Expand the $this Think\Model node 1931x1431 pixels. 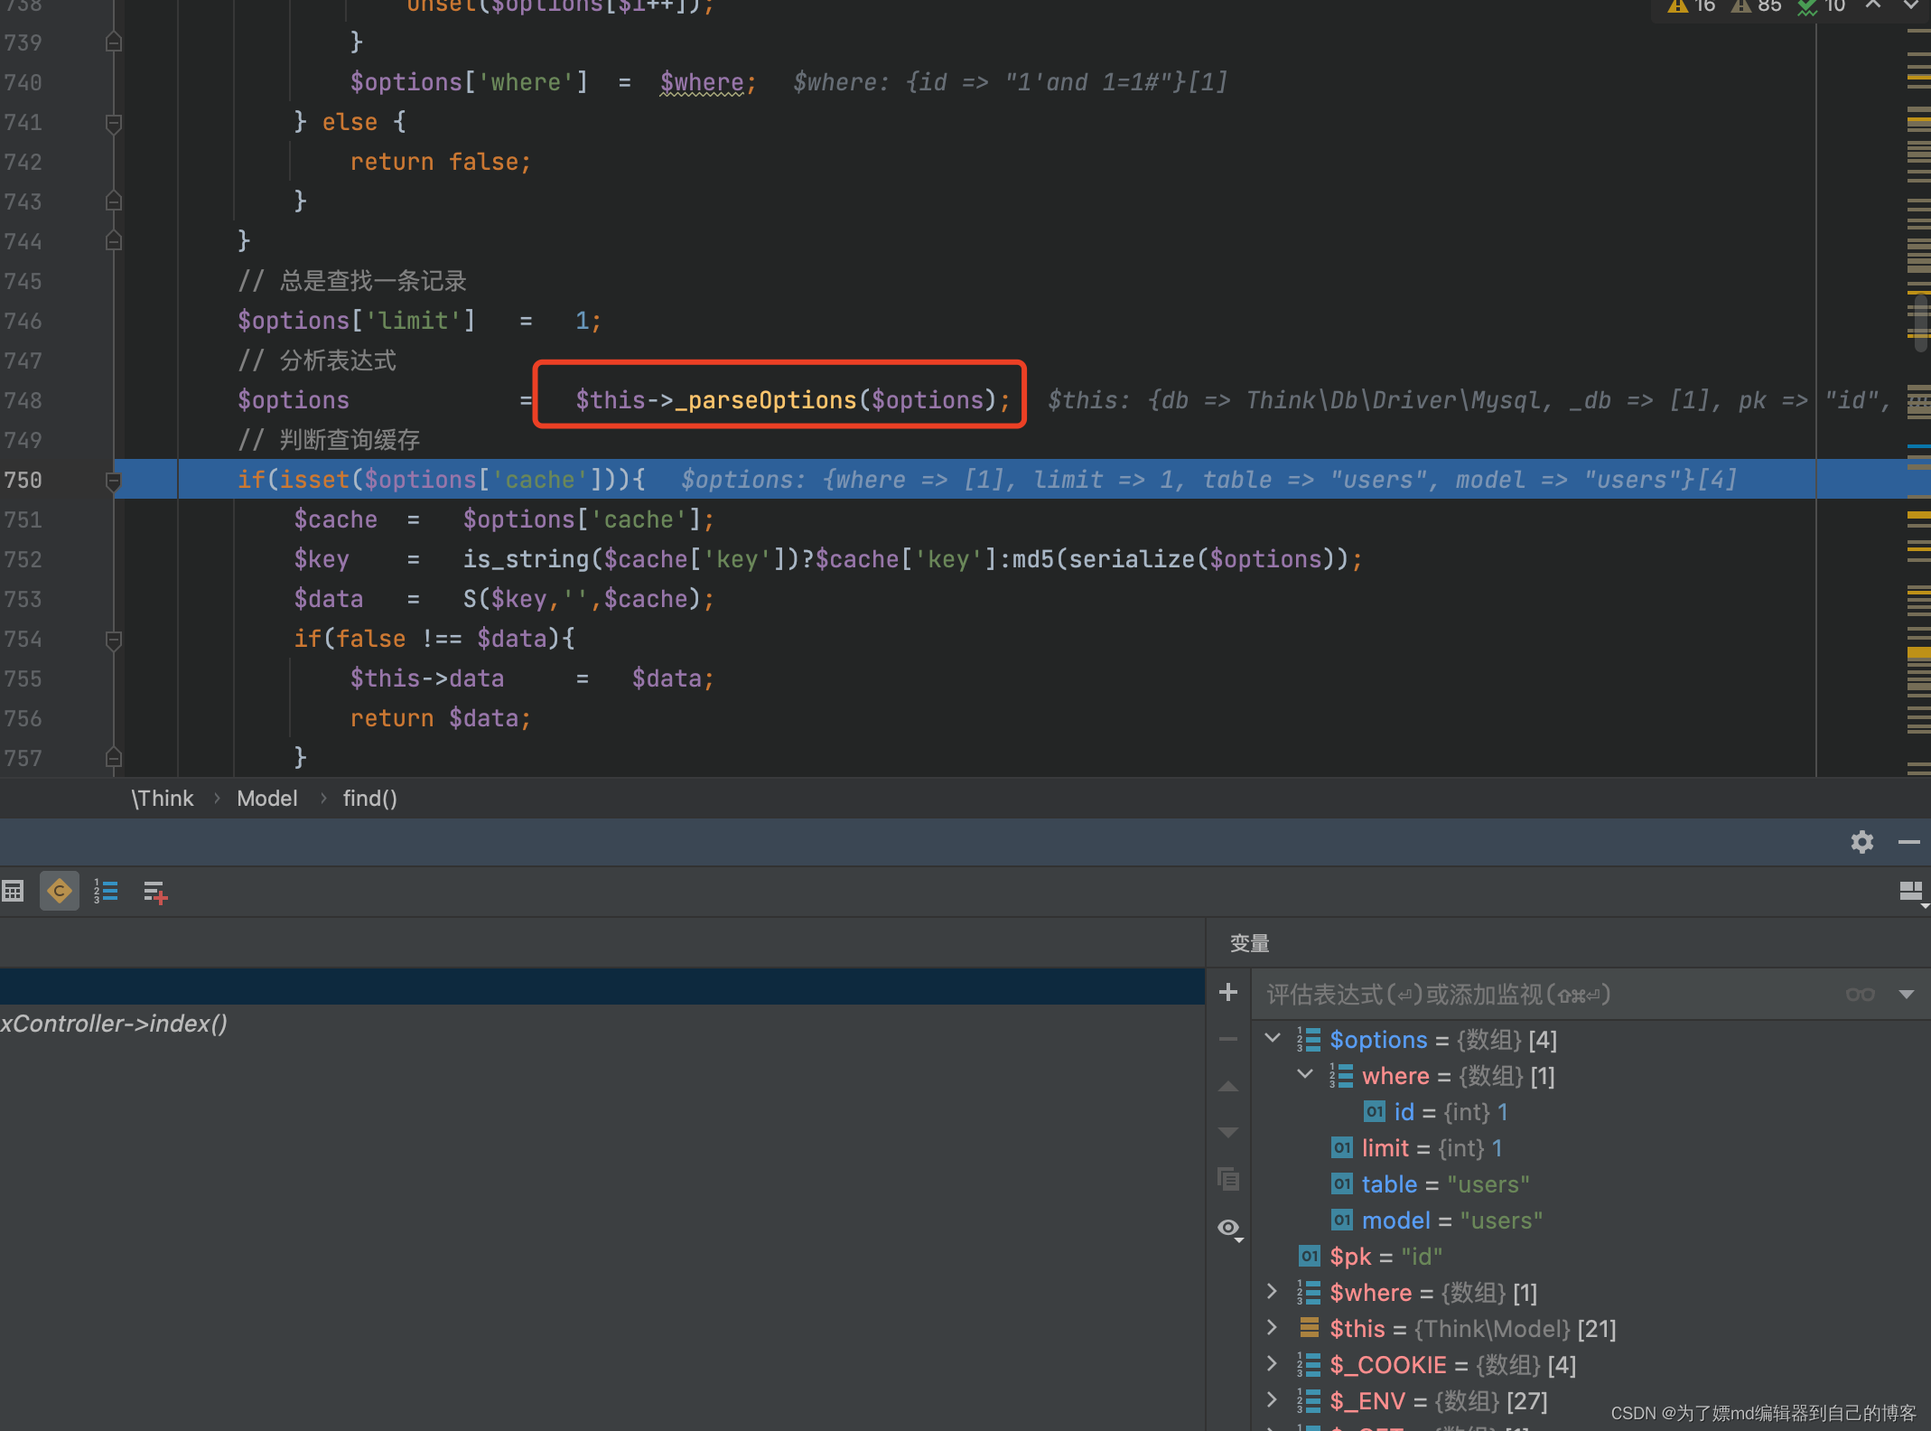(1273, 1327)
